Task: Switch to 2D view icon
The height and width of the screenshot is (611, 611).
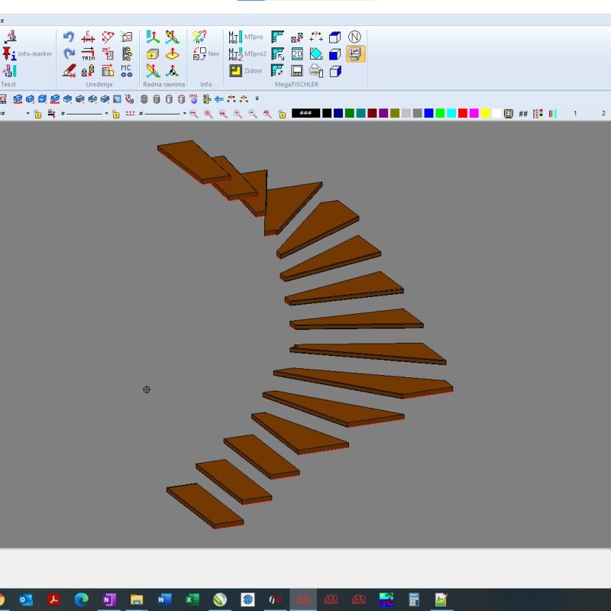Action: pyautogui.click(x=296, y=53)
